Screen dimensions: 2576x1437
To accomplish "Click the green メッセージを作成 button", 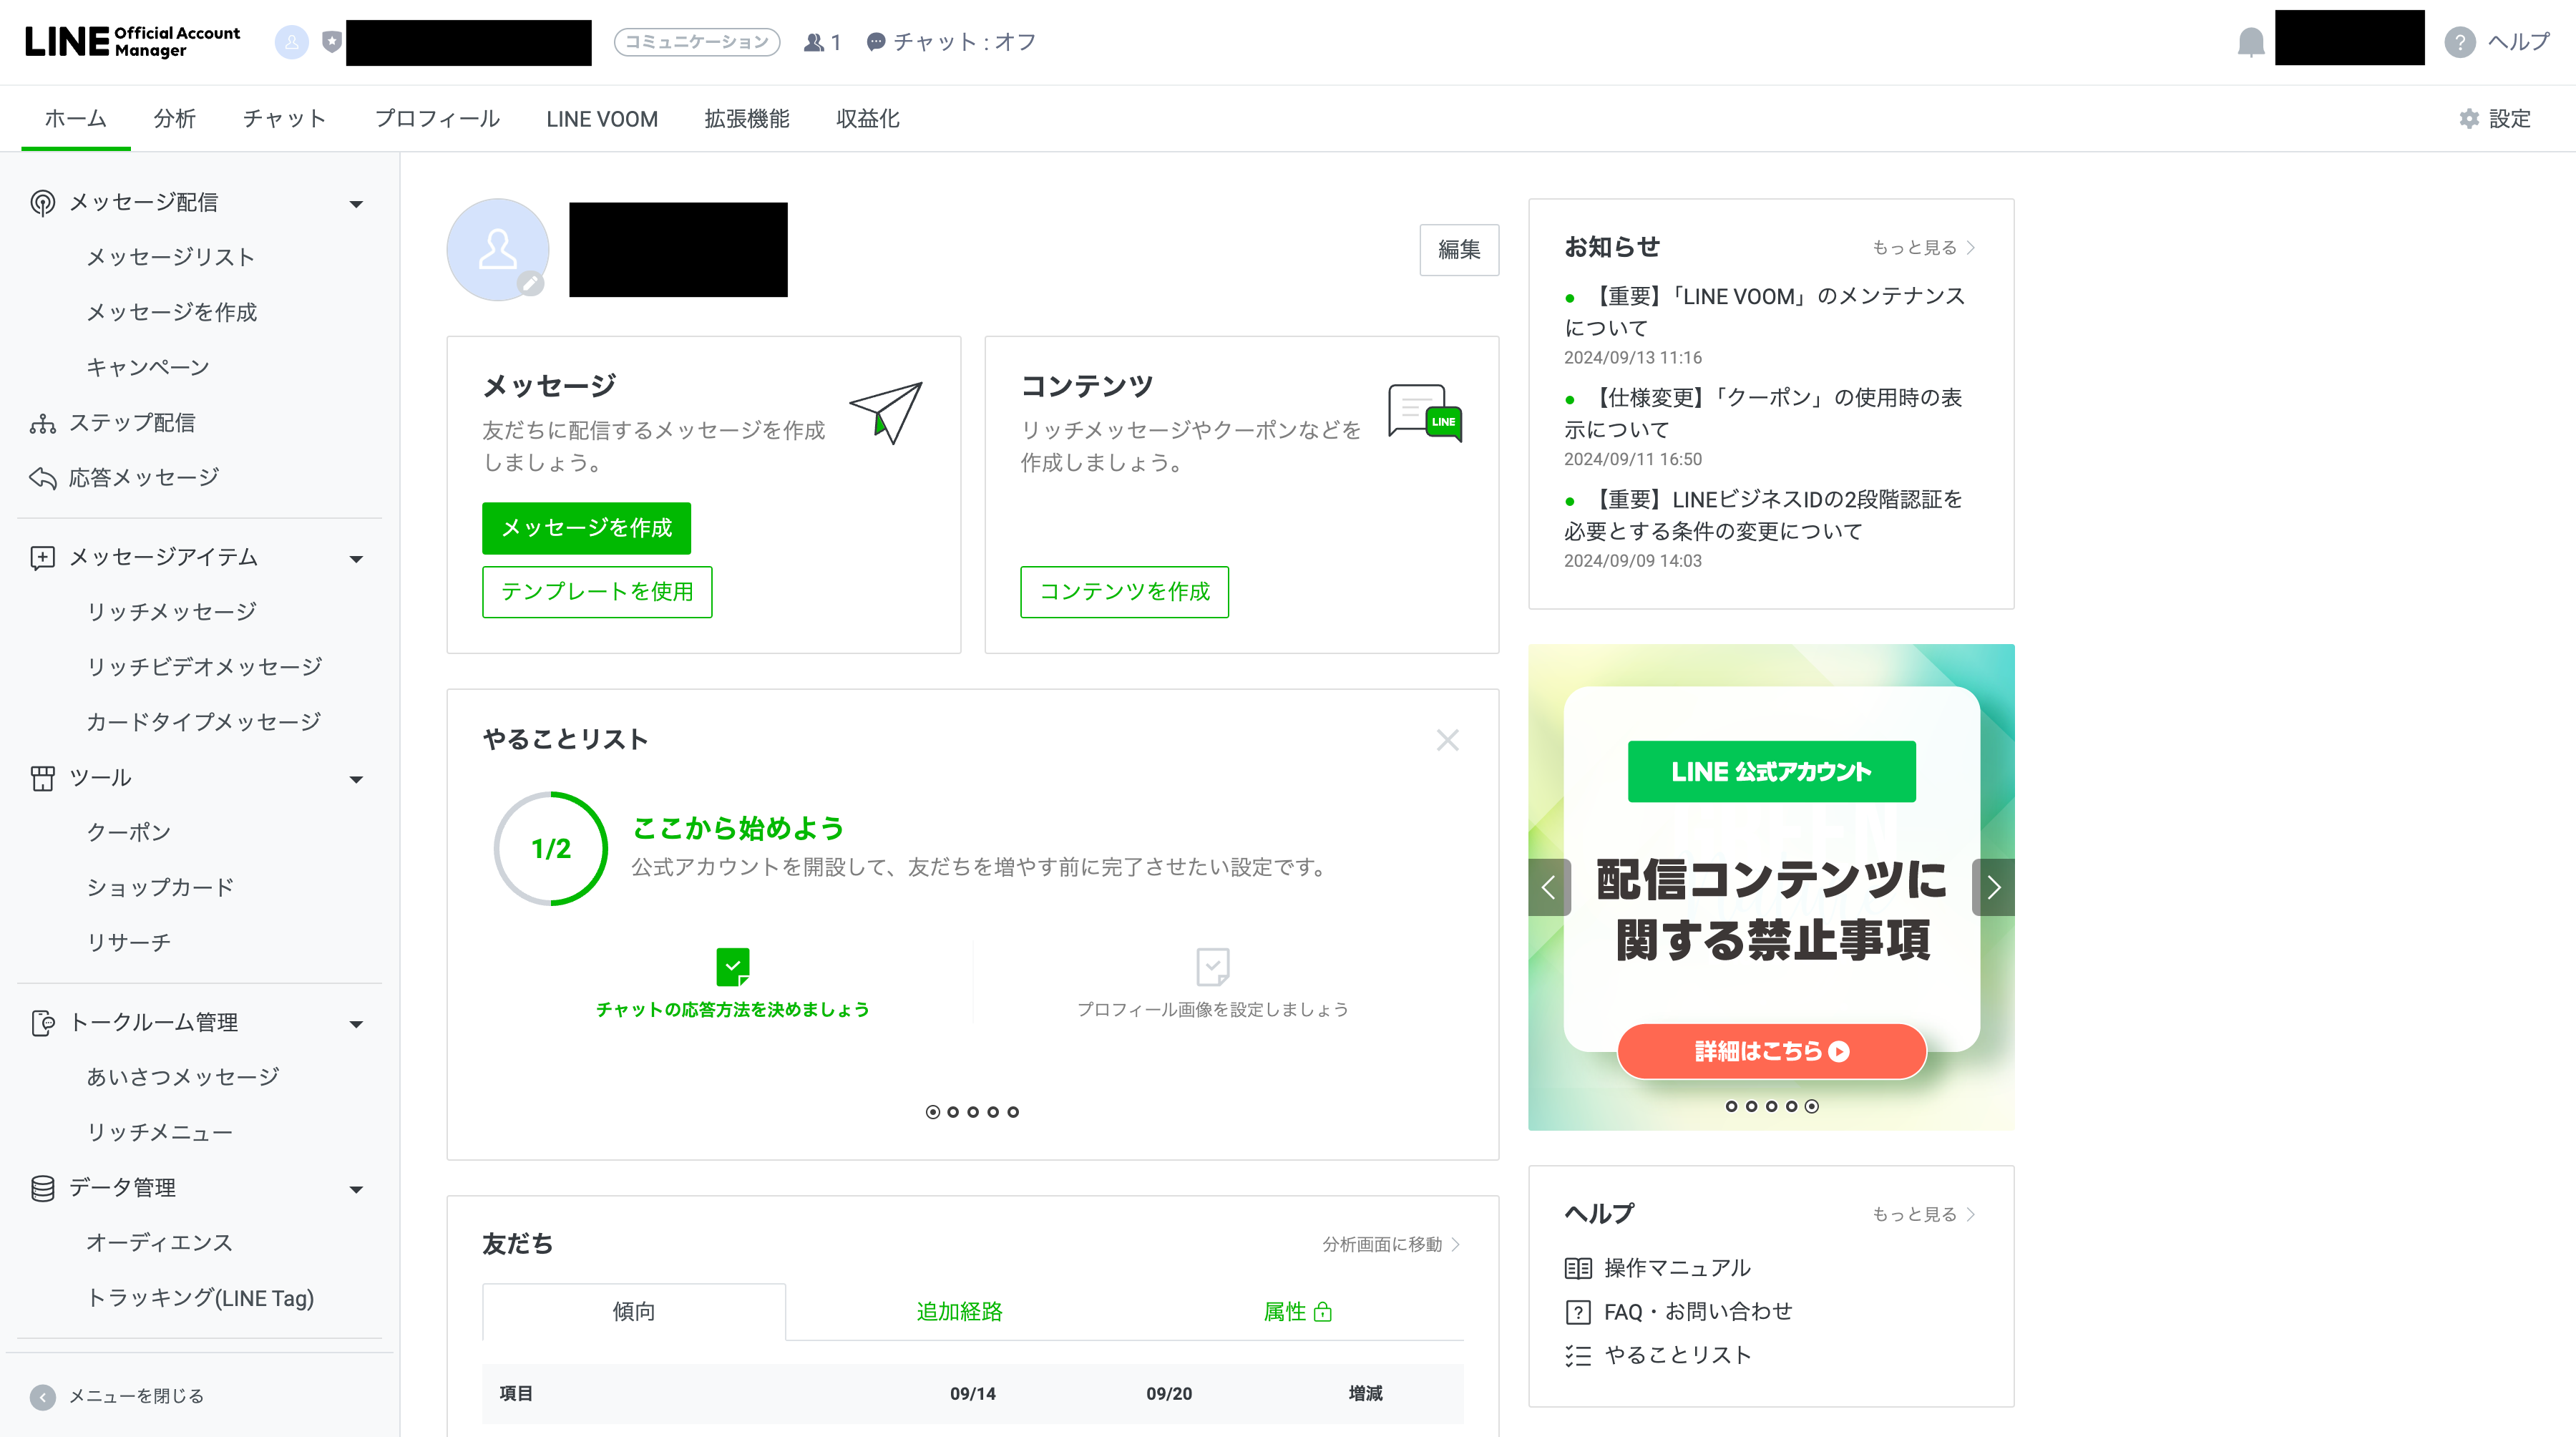I will point(586,528).
